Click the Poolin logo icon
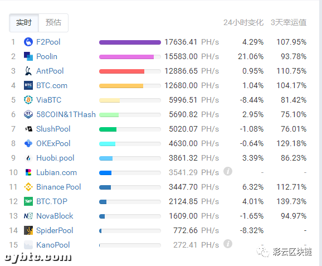 pyautogui.click(x=28, y=56)
